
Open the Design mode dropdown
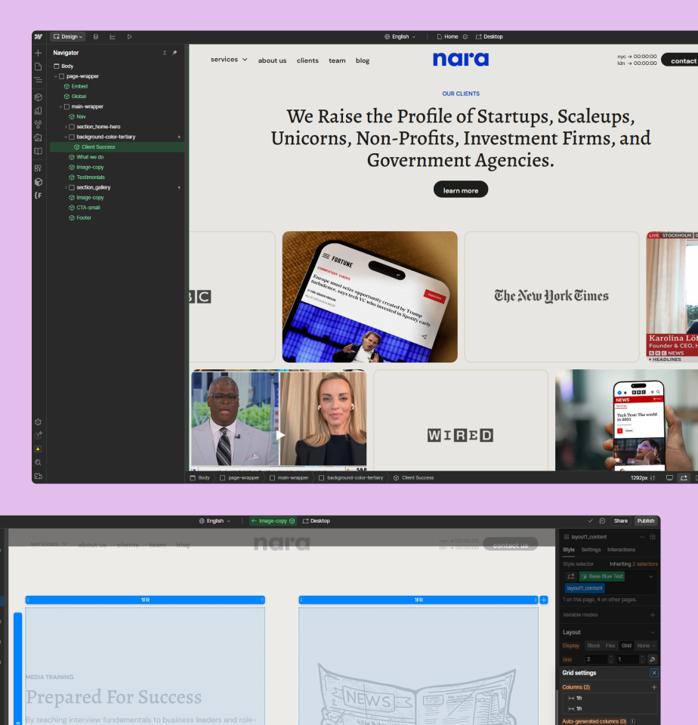68,36
